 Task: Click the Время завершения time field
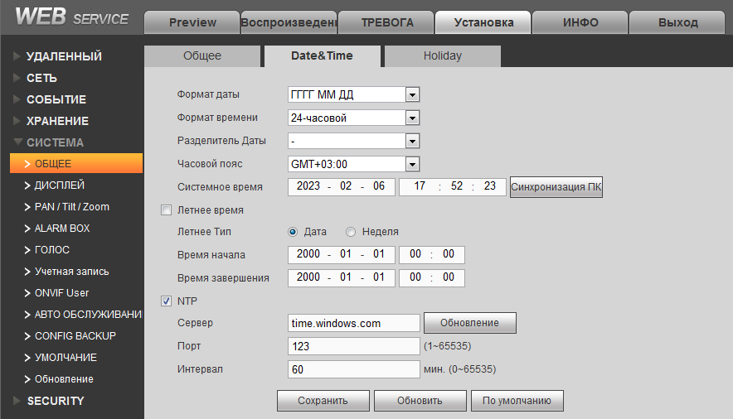click(x=431, y=277)
